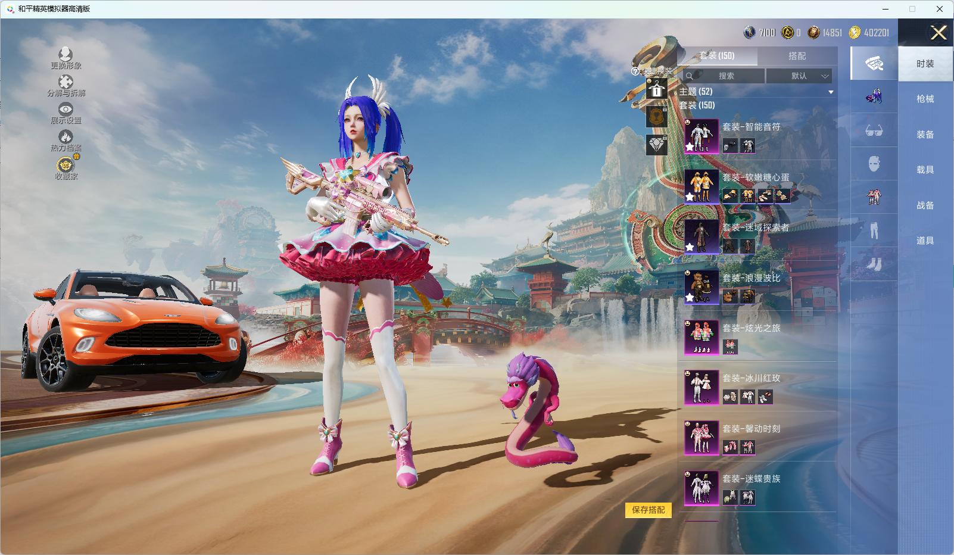
Task: Open the 枪械 menu on right sidebar
Action: pyautogui.click(x=925, y=99)
